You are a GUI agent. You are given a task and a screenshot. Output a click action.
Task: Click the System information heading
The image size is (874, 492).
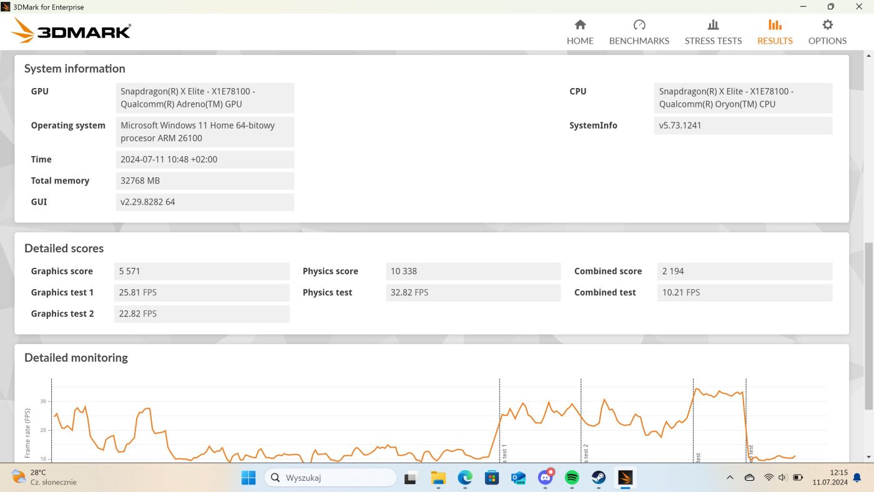tap(75, 69)
